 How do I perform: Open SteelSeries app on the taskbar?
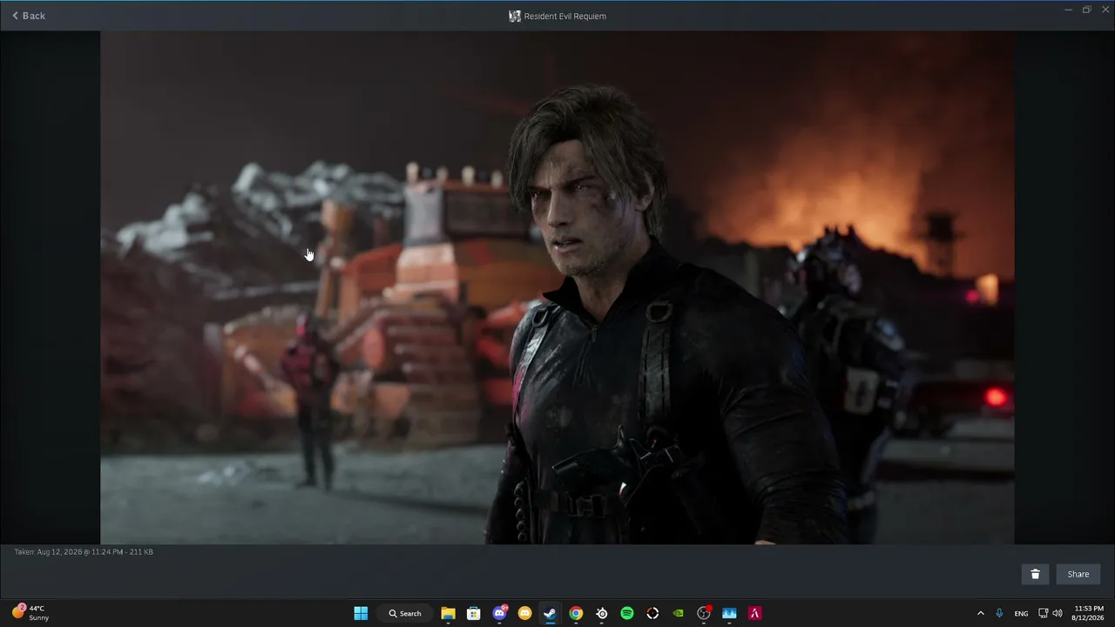pyautogui.click(x=602, y=613)
